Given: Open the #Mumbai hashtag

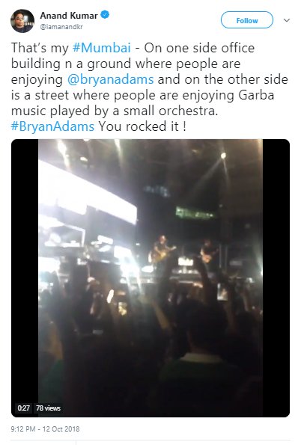Looking at the screenshot, I should (x=102, y=48).
